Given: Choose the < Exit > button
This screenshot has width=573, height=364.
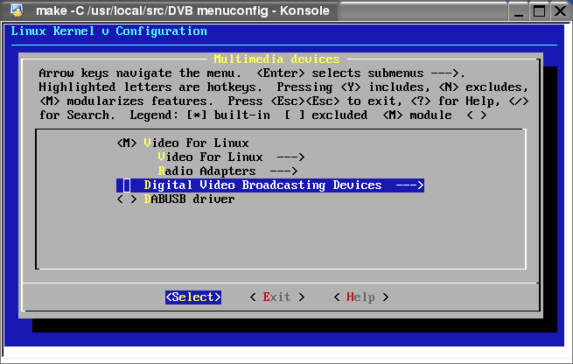Looking at the screenshot, I should click(x=277, y=297).
